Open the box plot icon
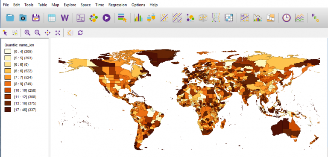 point(151,18)
